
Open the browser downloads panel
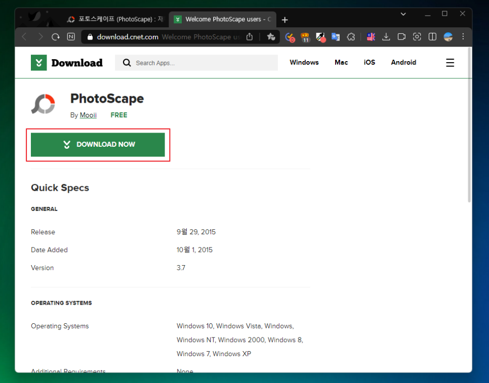pos(386,37)
